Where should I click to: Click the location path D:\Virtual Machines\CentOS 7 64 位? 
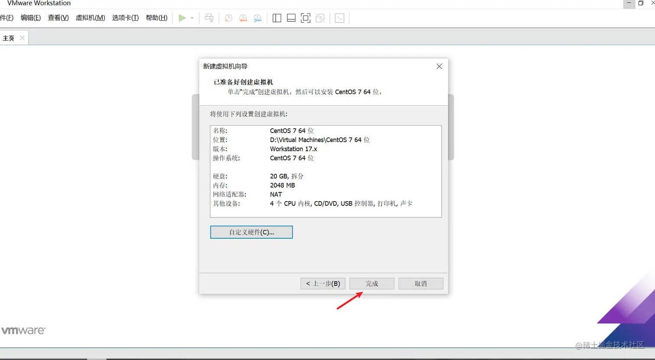click(320, 140)
